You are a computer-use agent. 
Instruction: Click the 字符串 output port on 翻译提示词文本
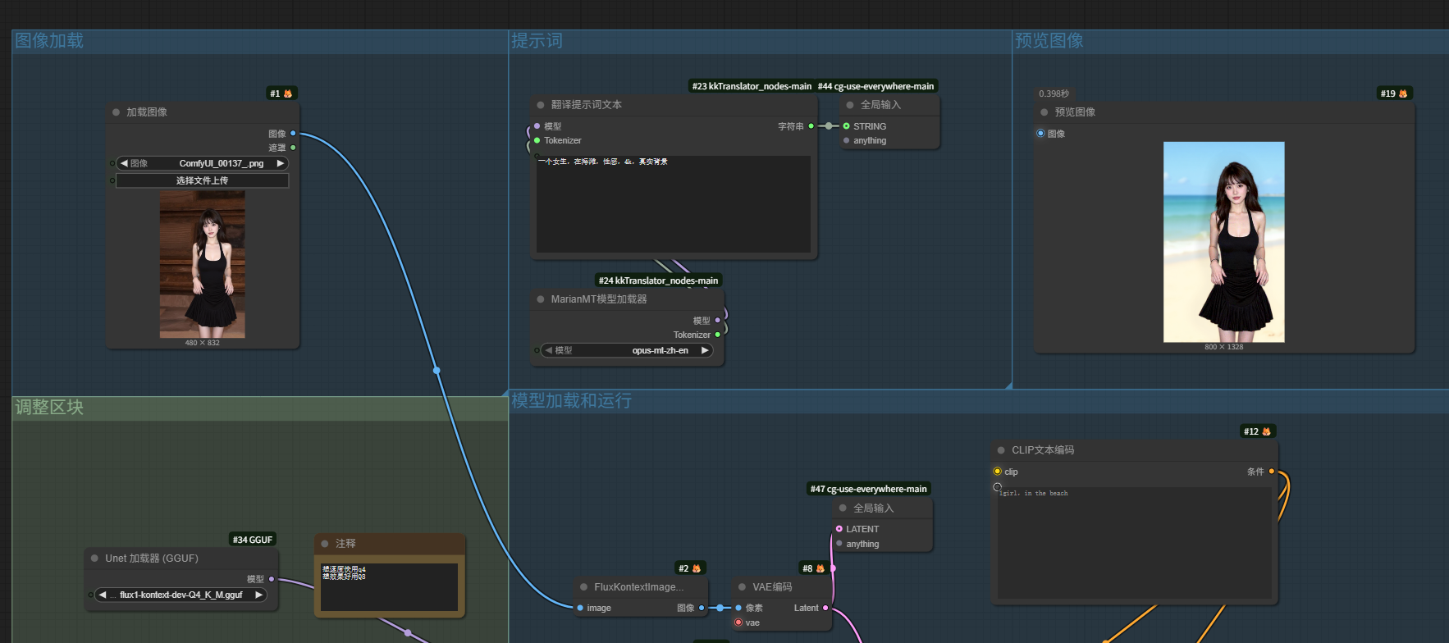[x=811, y=126]
